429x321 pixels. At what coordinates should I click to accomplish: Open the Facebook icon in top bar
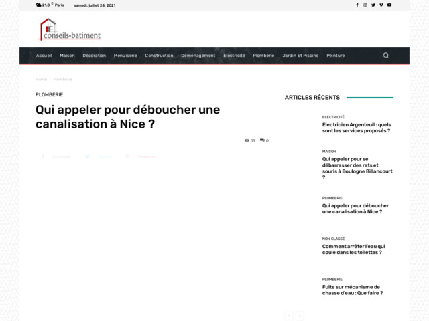click(x=357, y=5)
